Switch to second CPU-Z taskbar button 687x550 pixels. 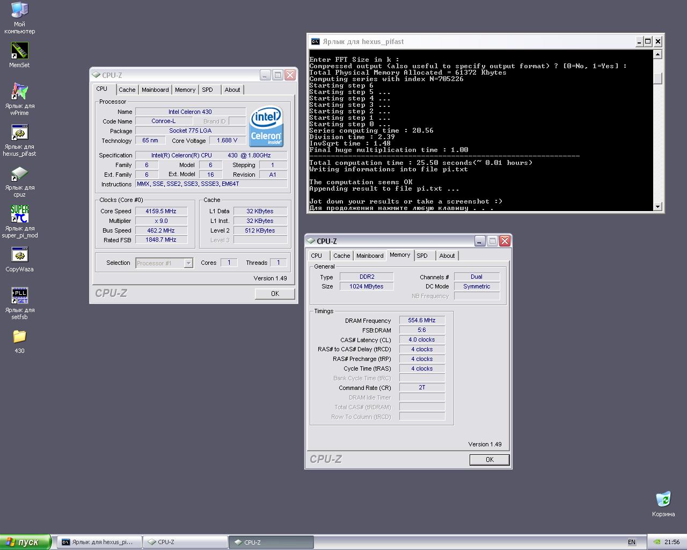tap(271, 542)
